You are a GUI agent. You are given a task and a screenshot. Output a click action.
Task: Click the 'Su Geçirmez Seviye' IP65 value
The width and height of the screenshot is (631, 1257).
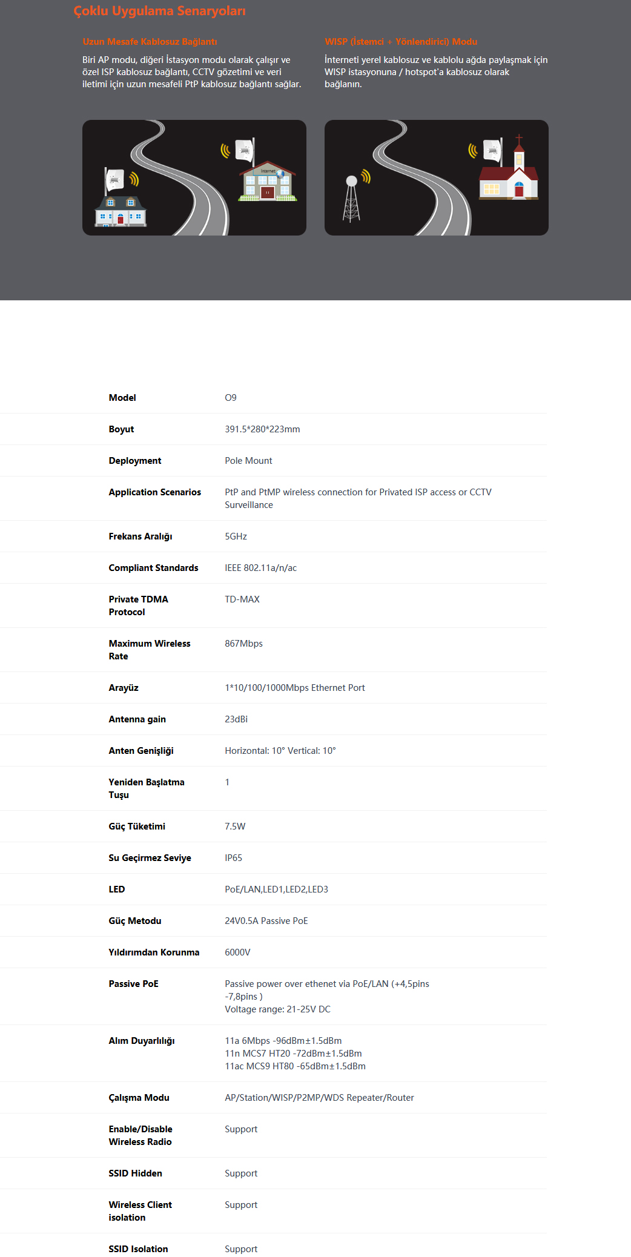(233, 858)
